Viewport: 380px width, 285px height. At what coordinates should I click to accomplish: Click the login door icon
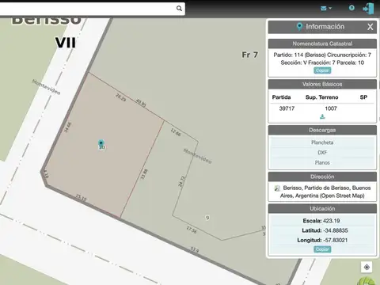coord(369,9)
